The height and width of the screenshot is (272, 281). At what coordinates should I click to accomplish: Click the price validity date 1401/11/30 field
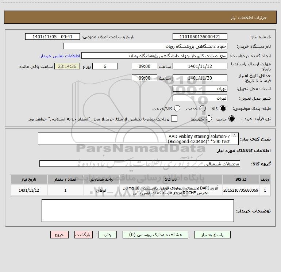[200, 78]
